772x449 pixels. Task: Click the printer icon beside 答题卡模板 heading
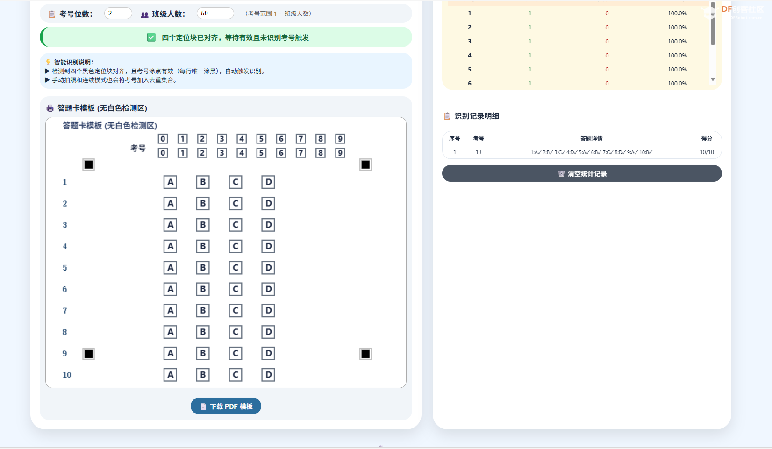click(x=50, y=108)
